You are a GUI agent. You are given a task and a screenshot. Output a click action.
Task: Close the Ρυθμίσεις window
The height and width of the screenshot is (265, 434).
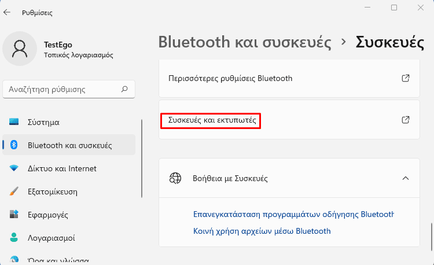[421, 8]
